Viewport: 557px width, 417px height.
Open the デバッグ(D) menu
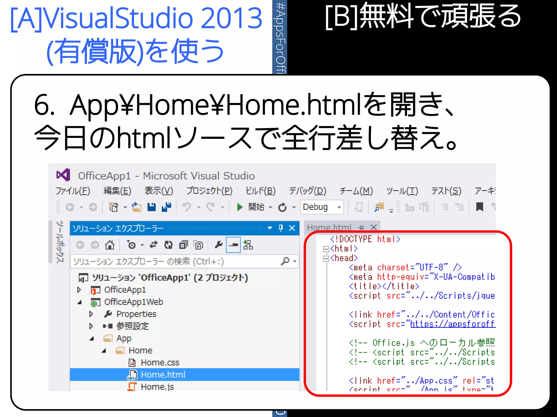(x=308, y=191)
